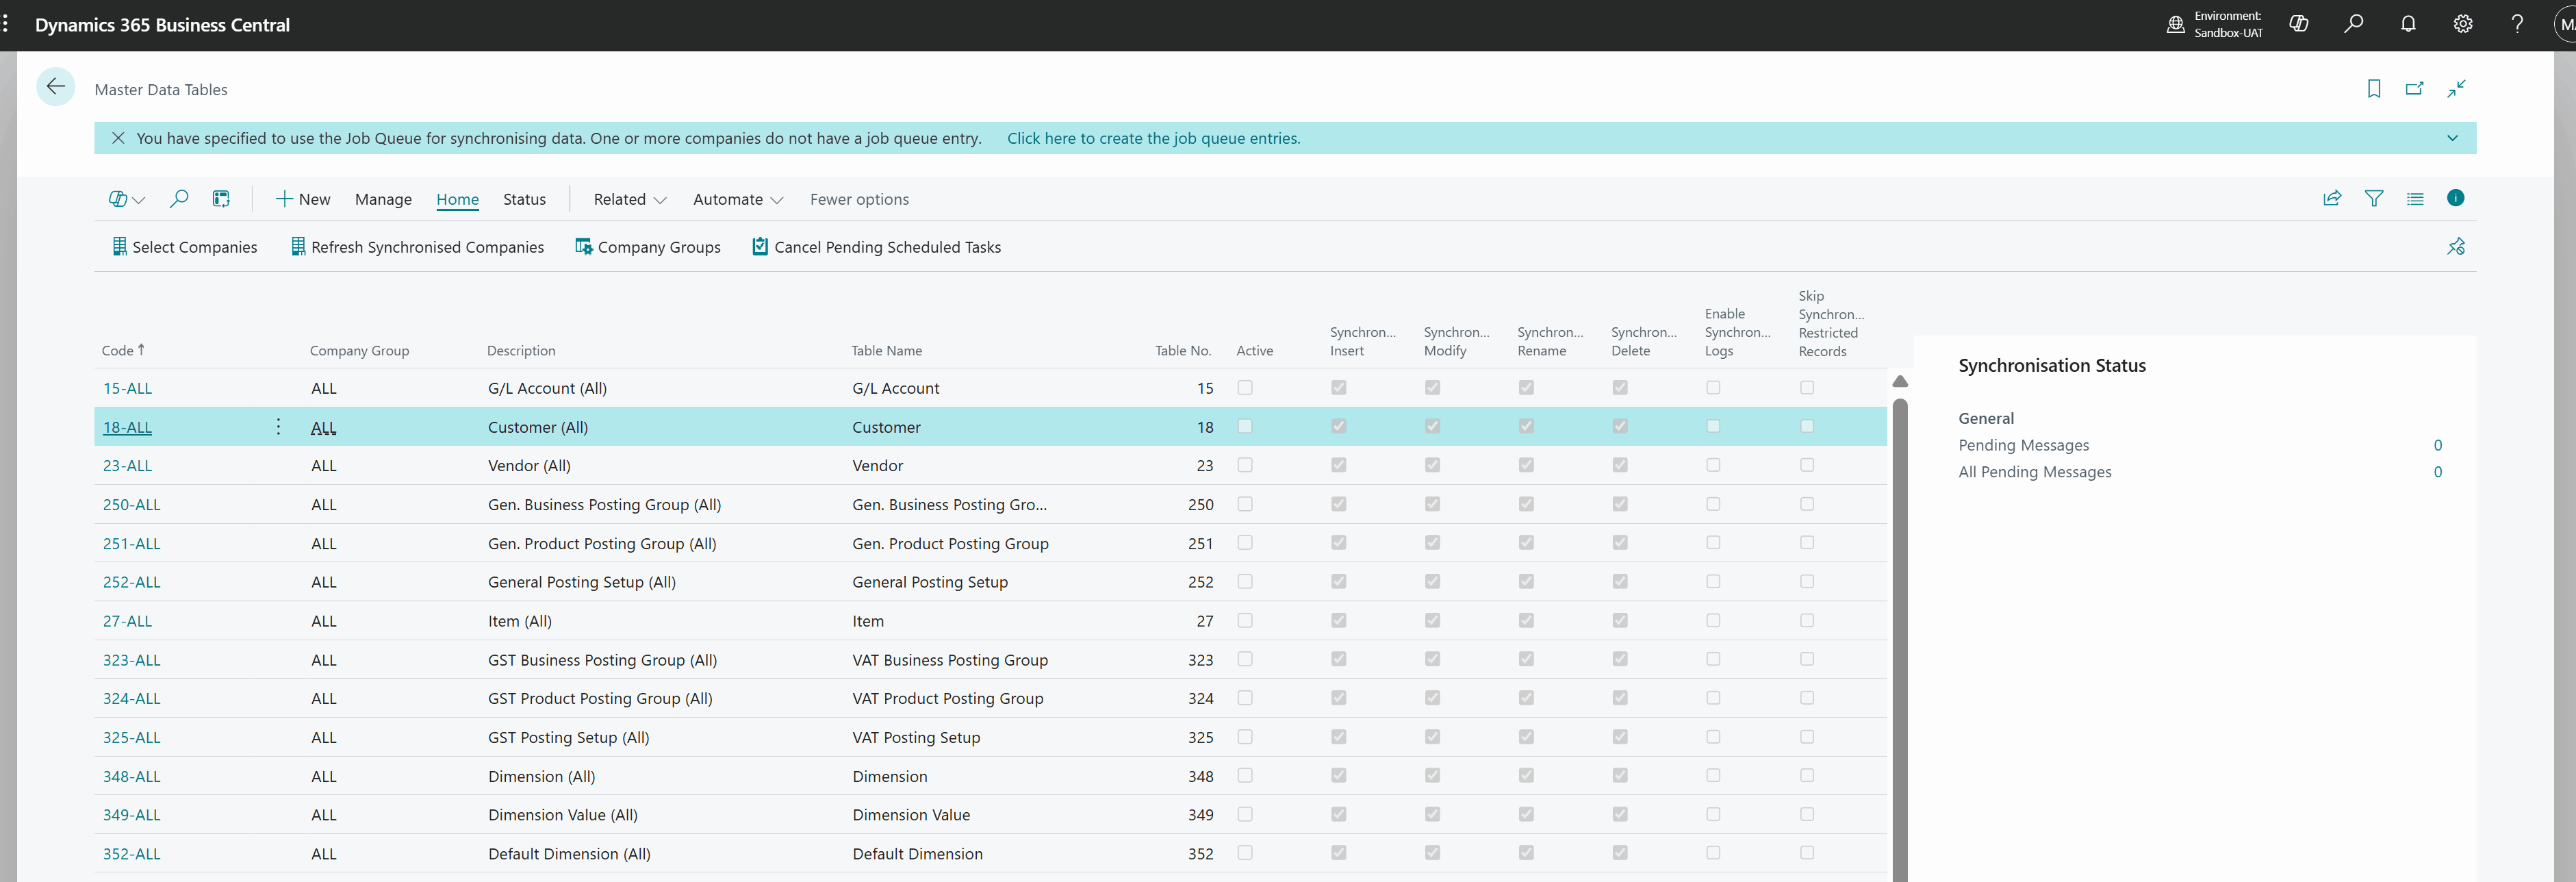Open the help question mark icon
This screenshot has height=882, width=2576.
[x=2517, y=24]
